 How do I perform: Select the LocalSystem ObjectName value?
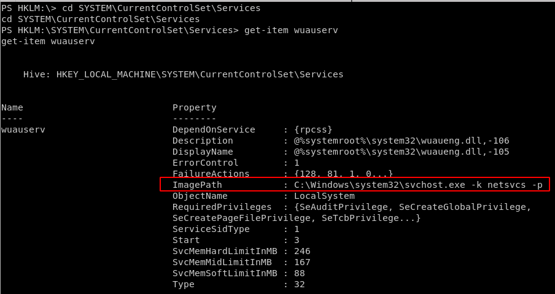pyautogui.click(x=324, y=196)
